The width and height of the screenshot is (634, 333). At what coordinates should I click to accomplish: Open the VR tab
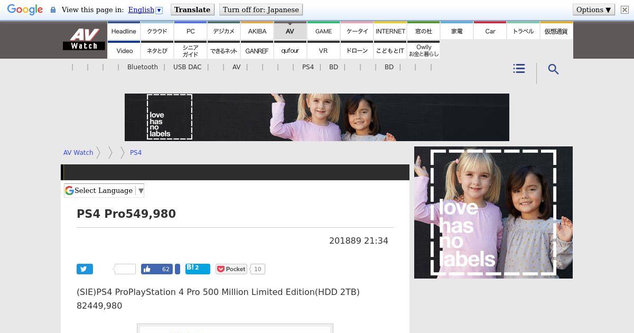(323, 50)
